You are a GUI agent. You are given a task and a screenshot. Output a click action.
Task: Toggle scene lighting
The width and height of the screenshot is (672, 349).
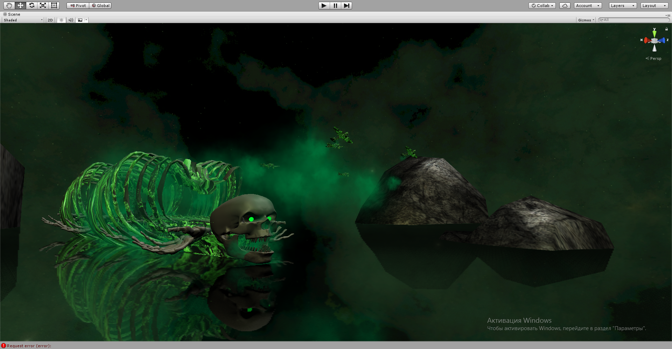61,20
